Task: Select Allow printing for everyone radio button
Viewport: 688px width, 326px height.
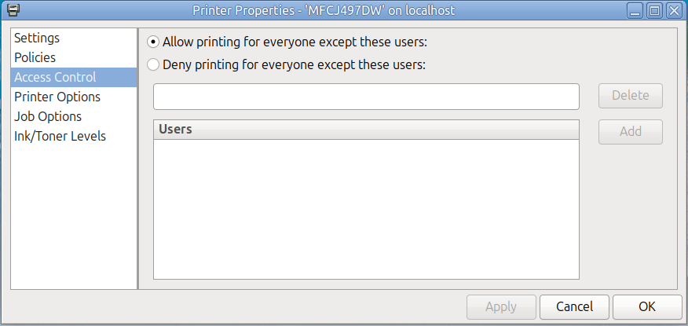Action: tap(153, 42)
